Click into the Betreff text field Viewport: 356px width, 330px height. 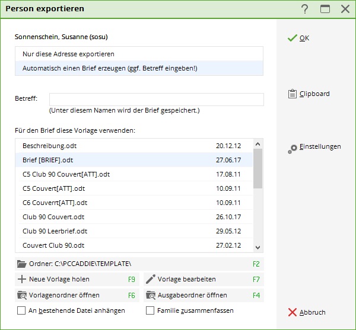(x=156, y=99)
